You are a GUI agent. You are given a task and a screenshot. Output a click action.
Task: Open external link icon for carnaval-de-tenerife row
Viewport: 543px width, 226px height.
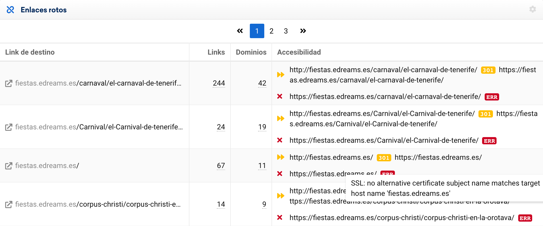point(9,83)
